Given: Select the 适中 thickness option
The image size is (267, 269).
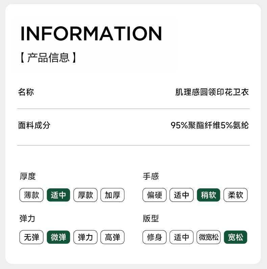Looking at the screenshot, I should coord(58,195).
